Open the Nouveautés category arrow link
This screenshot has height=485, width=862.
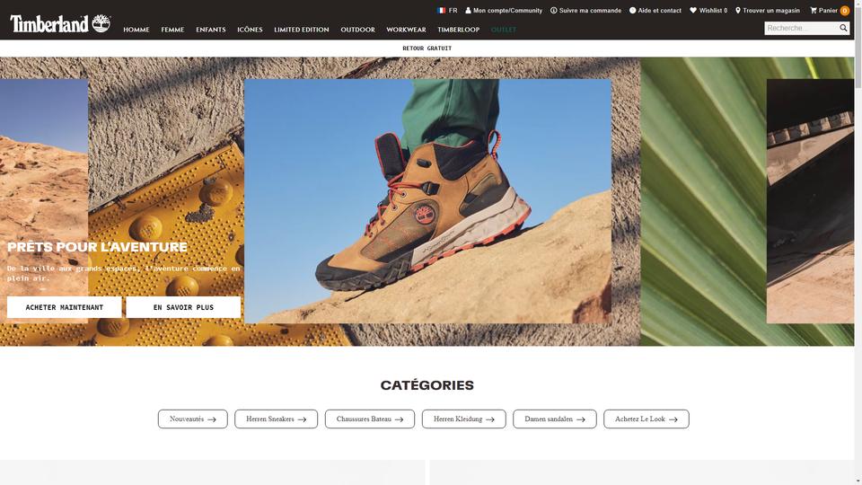tap(192, 419)
